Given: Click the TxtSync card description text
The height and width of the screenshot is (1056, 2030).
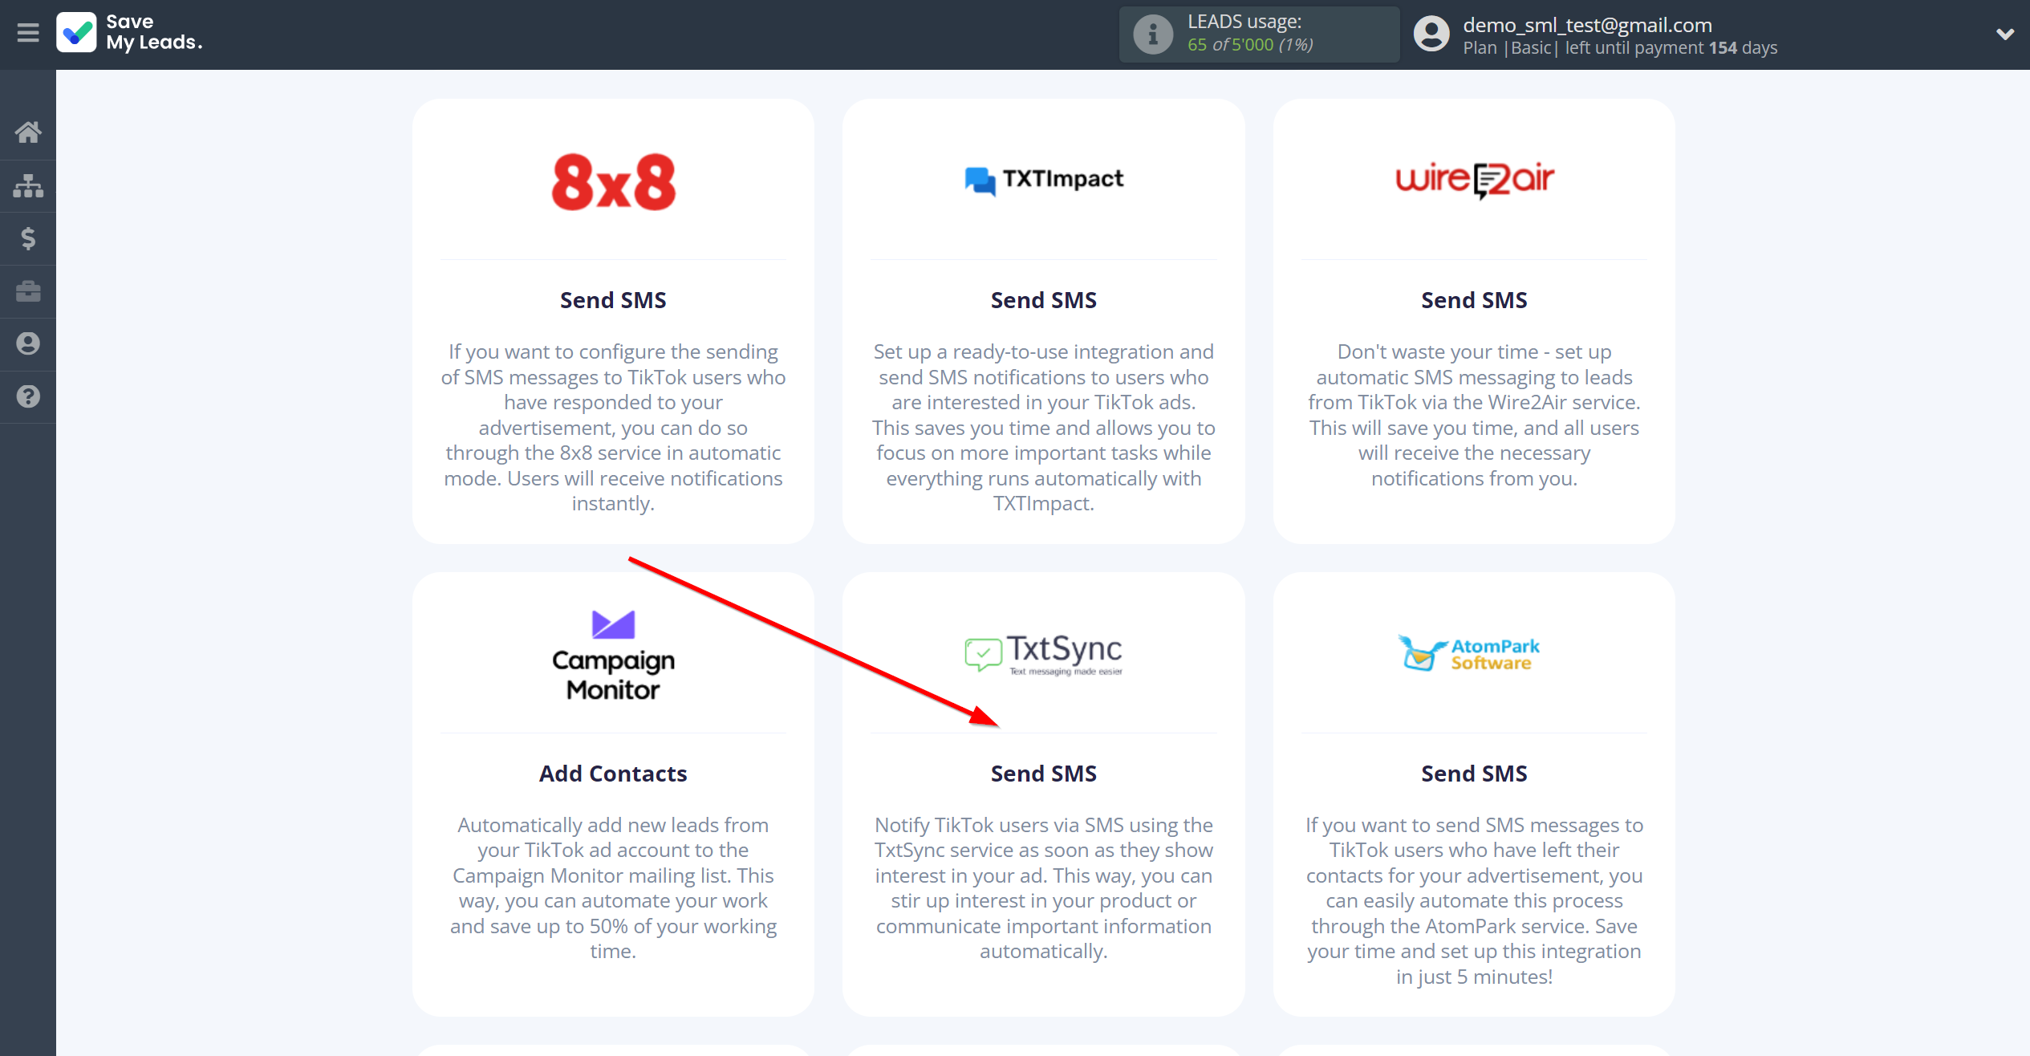Looking at the screenshot, I should coord(1044,888).
